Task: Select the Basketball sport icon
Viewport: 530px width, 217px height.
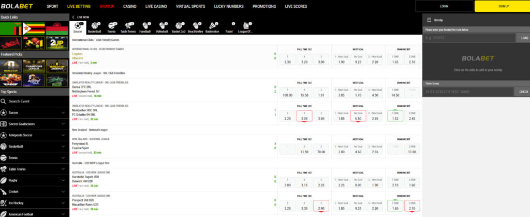Action: pos(95,28)
